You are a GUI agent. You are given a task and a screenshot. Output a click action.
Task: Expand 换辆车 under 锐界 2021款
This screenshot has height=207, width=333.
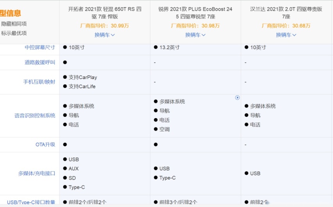click(x=195, y=35)
